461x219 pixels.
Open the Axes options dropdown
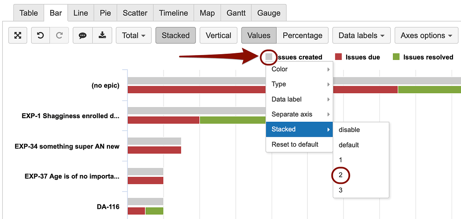tap(426, 36)
